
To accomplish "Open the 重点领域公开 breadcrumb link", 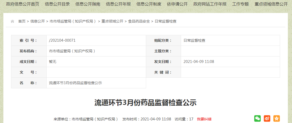I will coord(112,21).
